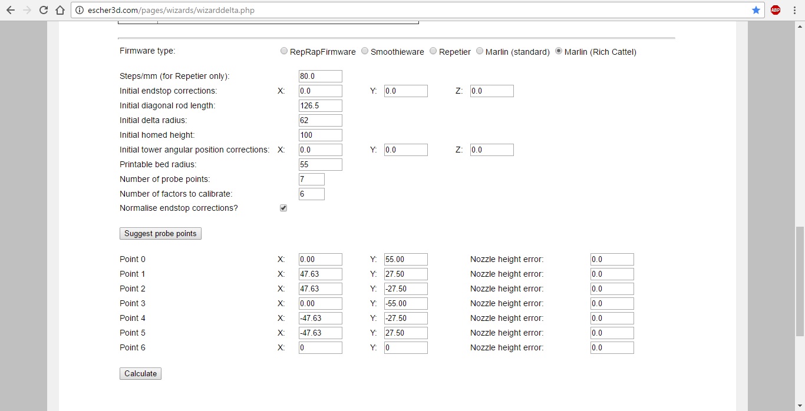Edit Point 6 Y coordinate field
The height and width of the screenshot is (411, 805).
pos(406,348)
